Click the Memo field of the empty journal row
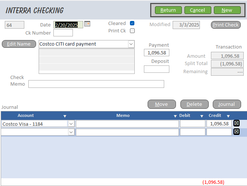The width and height of the screenshot is (247, 186). 127,132
